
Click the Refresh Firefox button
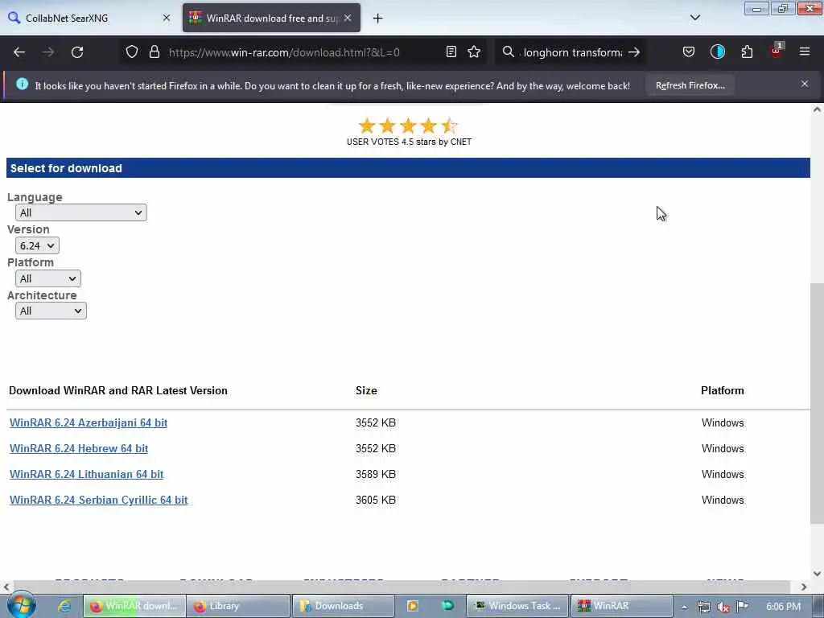coord(690,85)
